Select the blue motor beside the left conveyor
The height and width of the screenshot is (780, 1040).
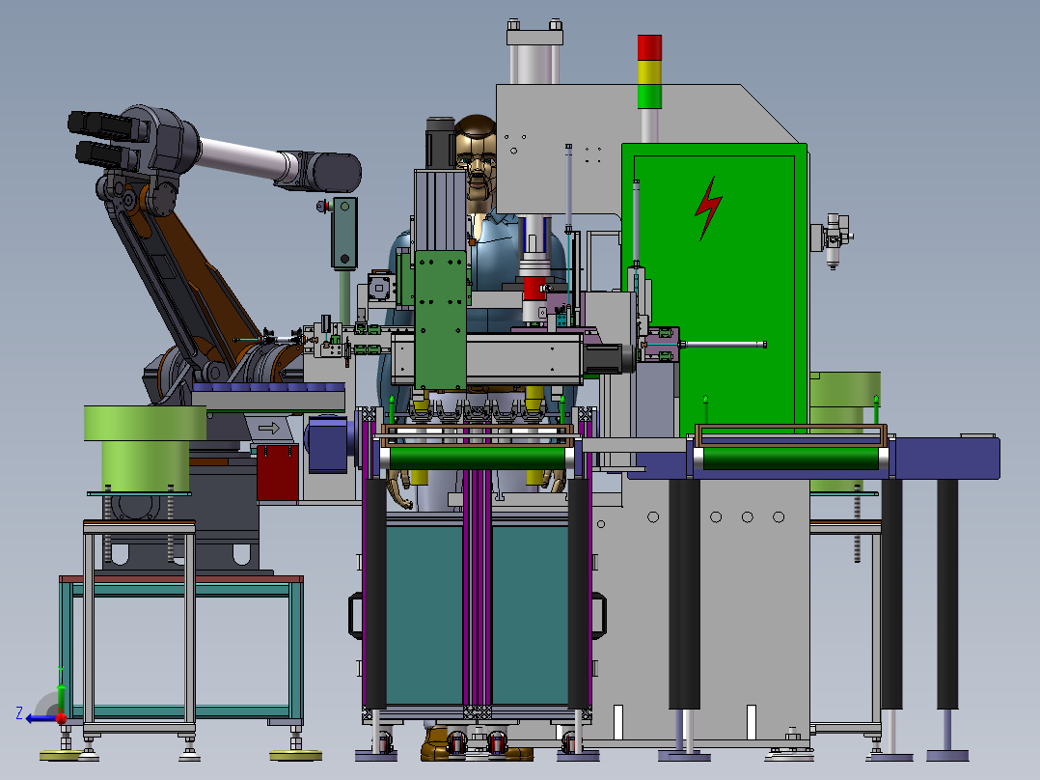(x=329, y=443)
